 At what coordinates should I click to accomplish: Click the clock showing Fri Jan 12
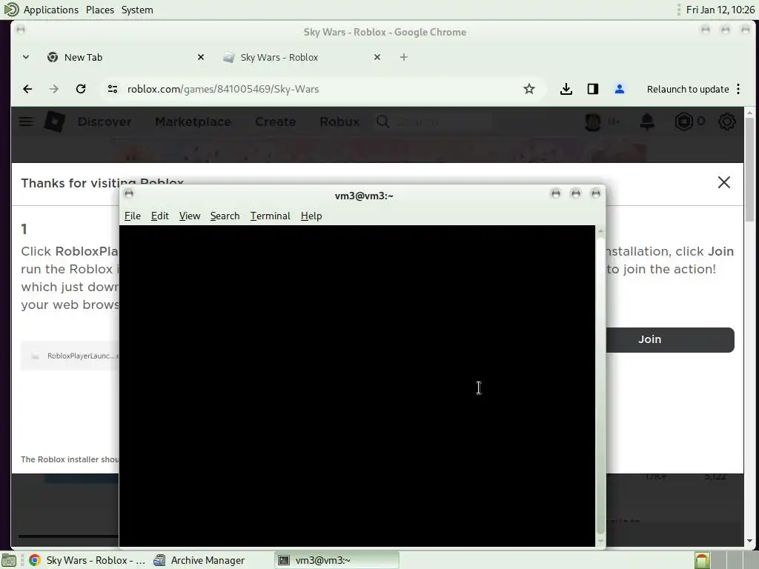[x=720, y=10]
